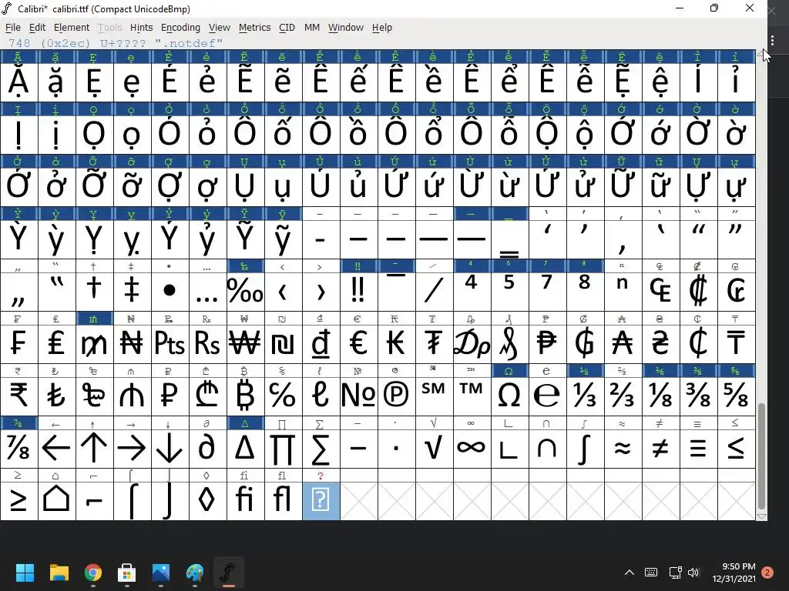Open File Explorer from the taskbar
The height and width of the screenshot is (591, 789).
(x=59, y=573)
